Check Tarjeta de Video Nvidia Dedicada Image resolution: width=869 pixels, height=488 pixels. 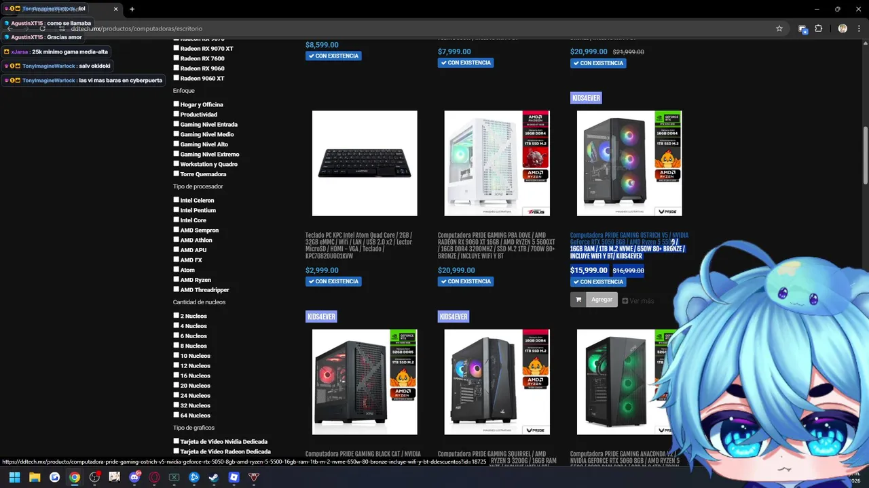coord(177,441)
